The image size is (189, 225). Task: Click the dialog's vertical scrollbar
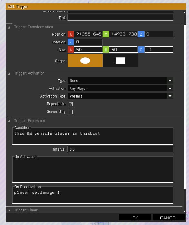click(x=185, y=107)
